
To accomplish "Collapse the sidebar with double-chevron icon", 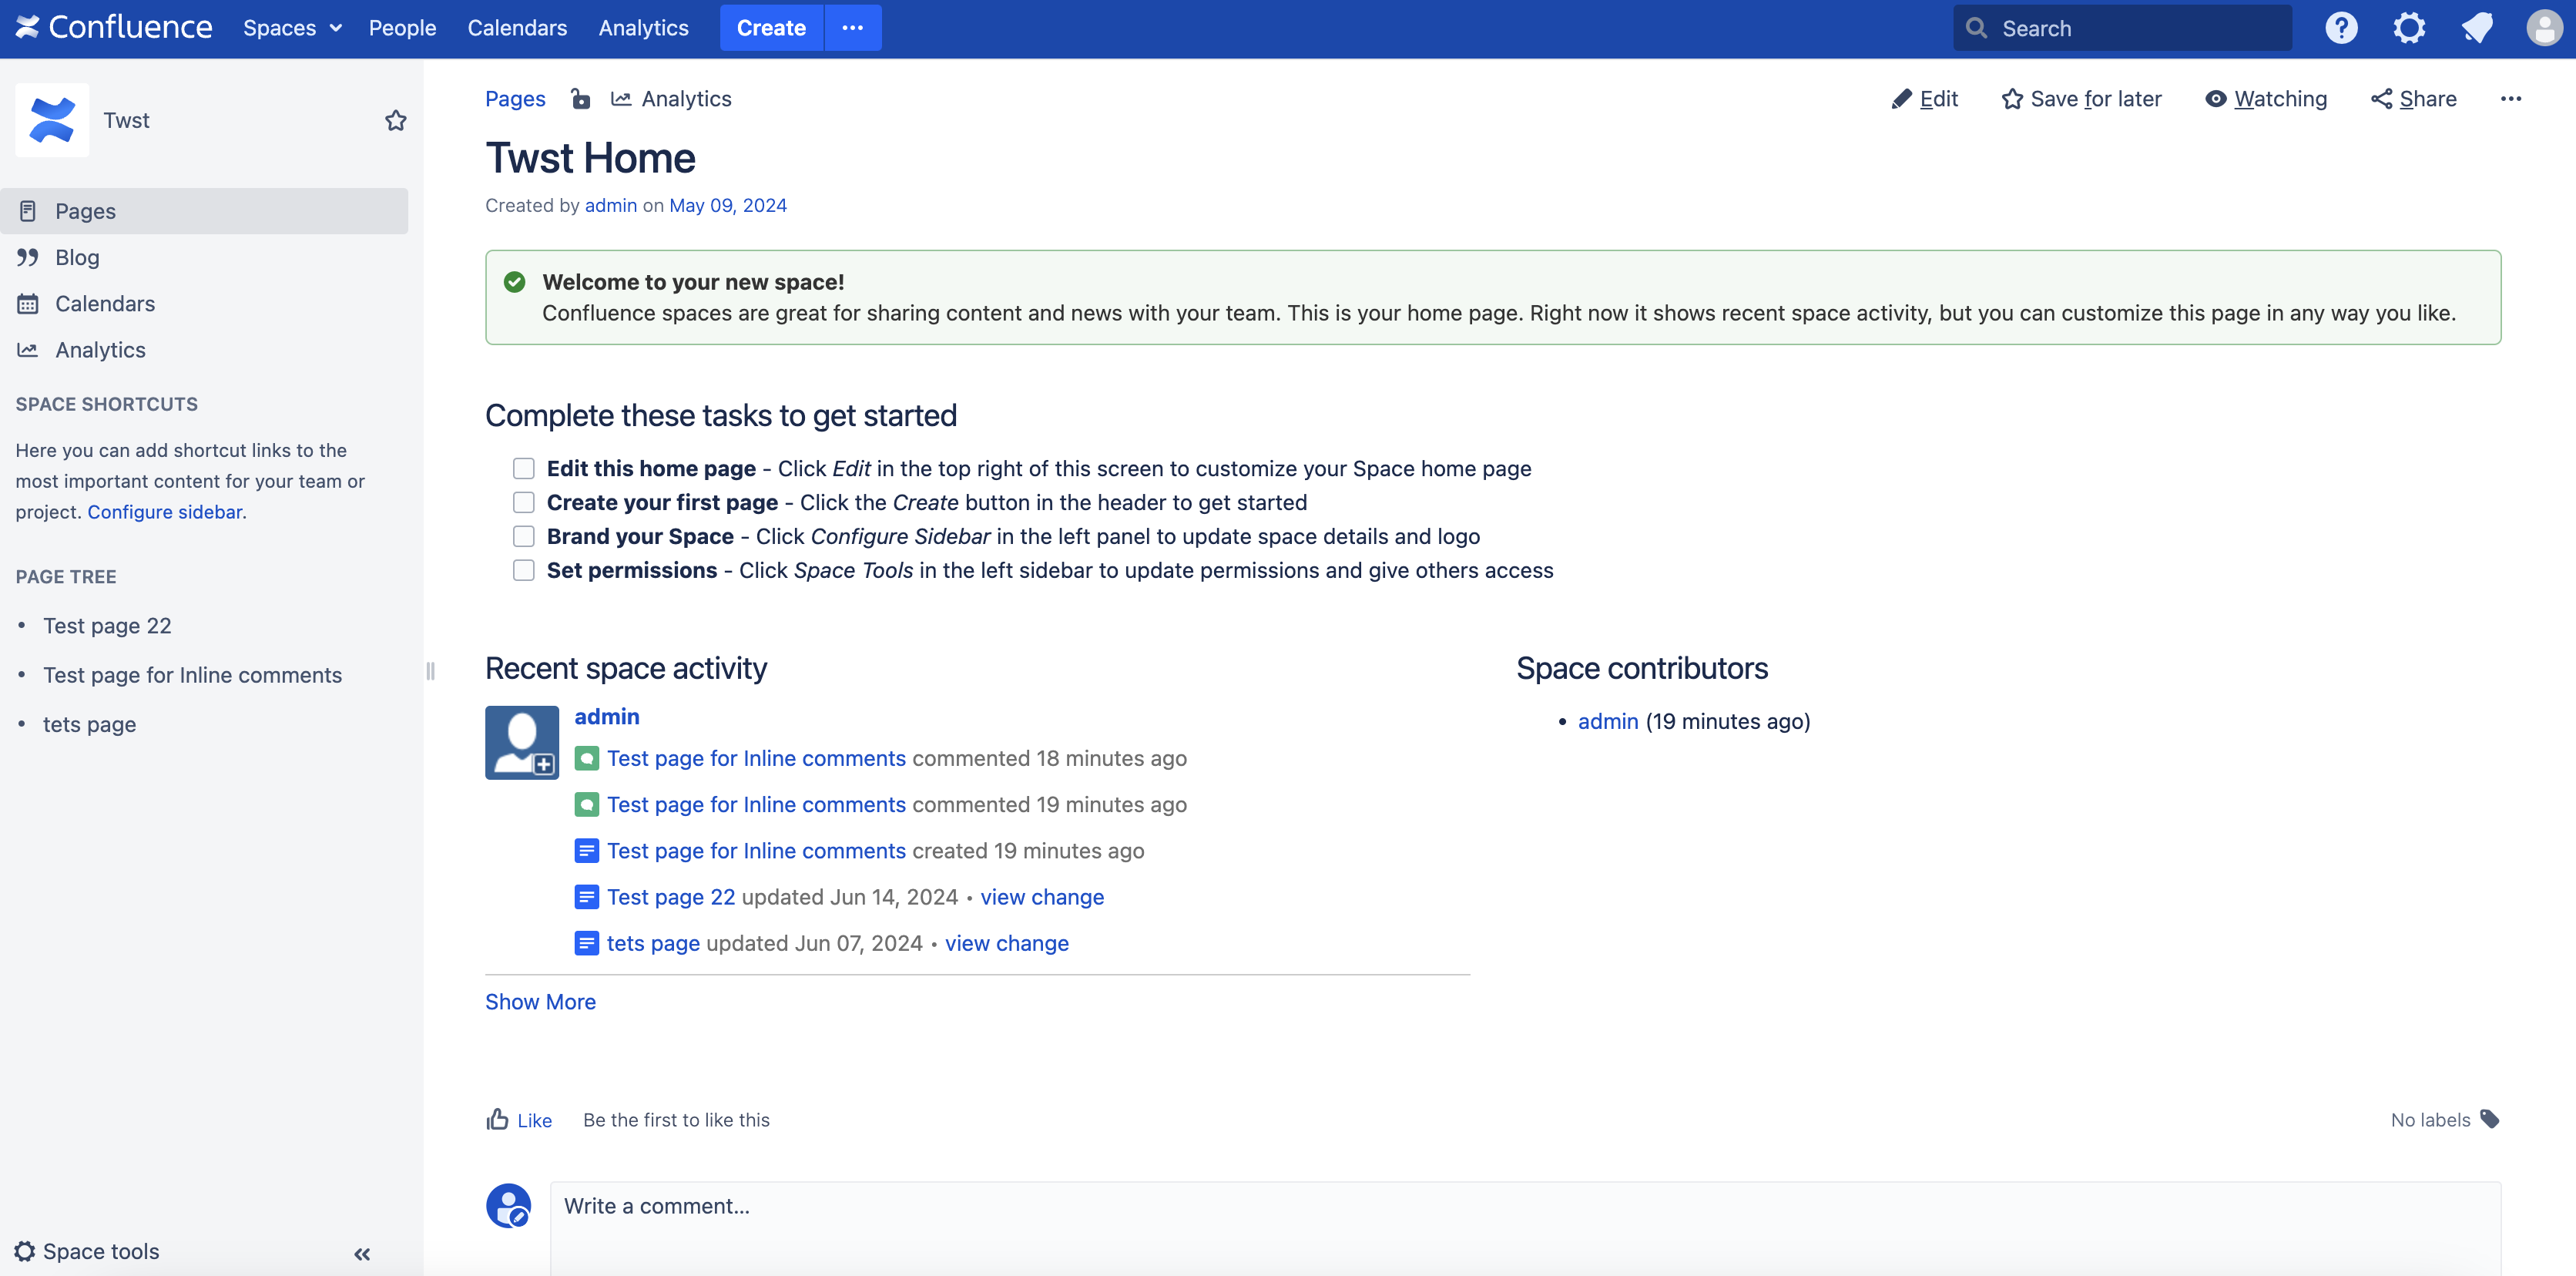I will click(x=362, y=1253).
